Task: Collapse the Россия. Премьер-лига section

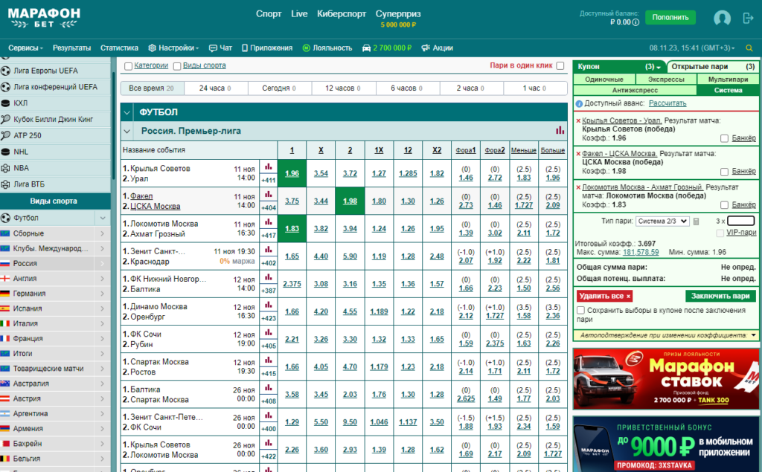Action: (127, 131)
